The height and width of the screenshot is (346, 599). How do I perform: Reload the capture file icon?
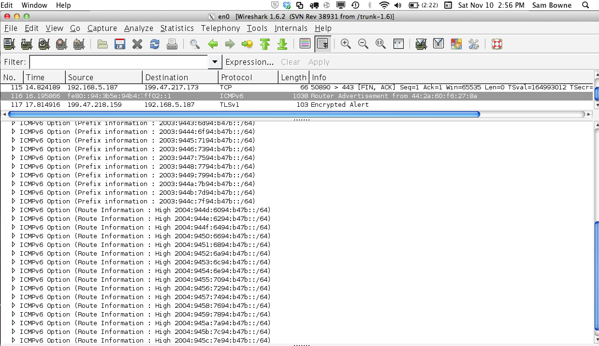coord(155,44)
